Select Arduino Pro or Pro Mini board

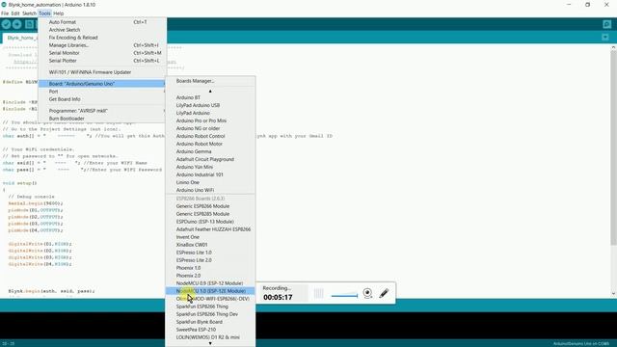pos(210,120)
